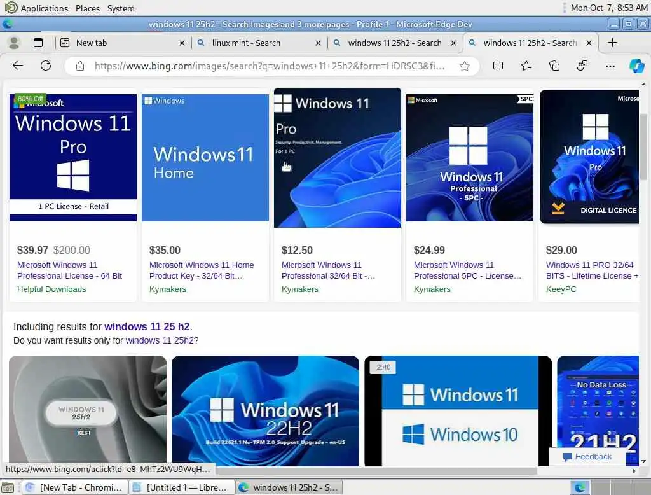Image resolution: width=651 pixels, height=495 pixels.
Task: Click the horizontal scrollbar thumb
Action: (x=376, y=471)
